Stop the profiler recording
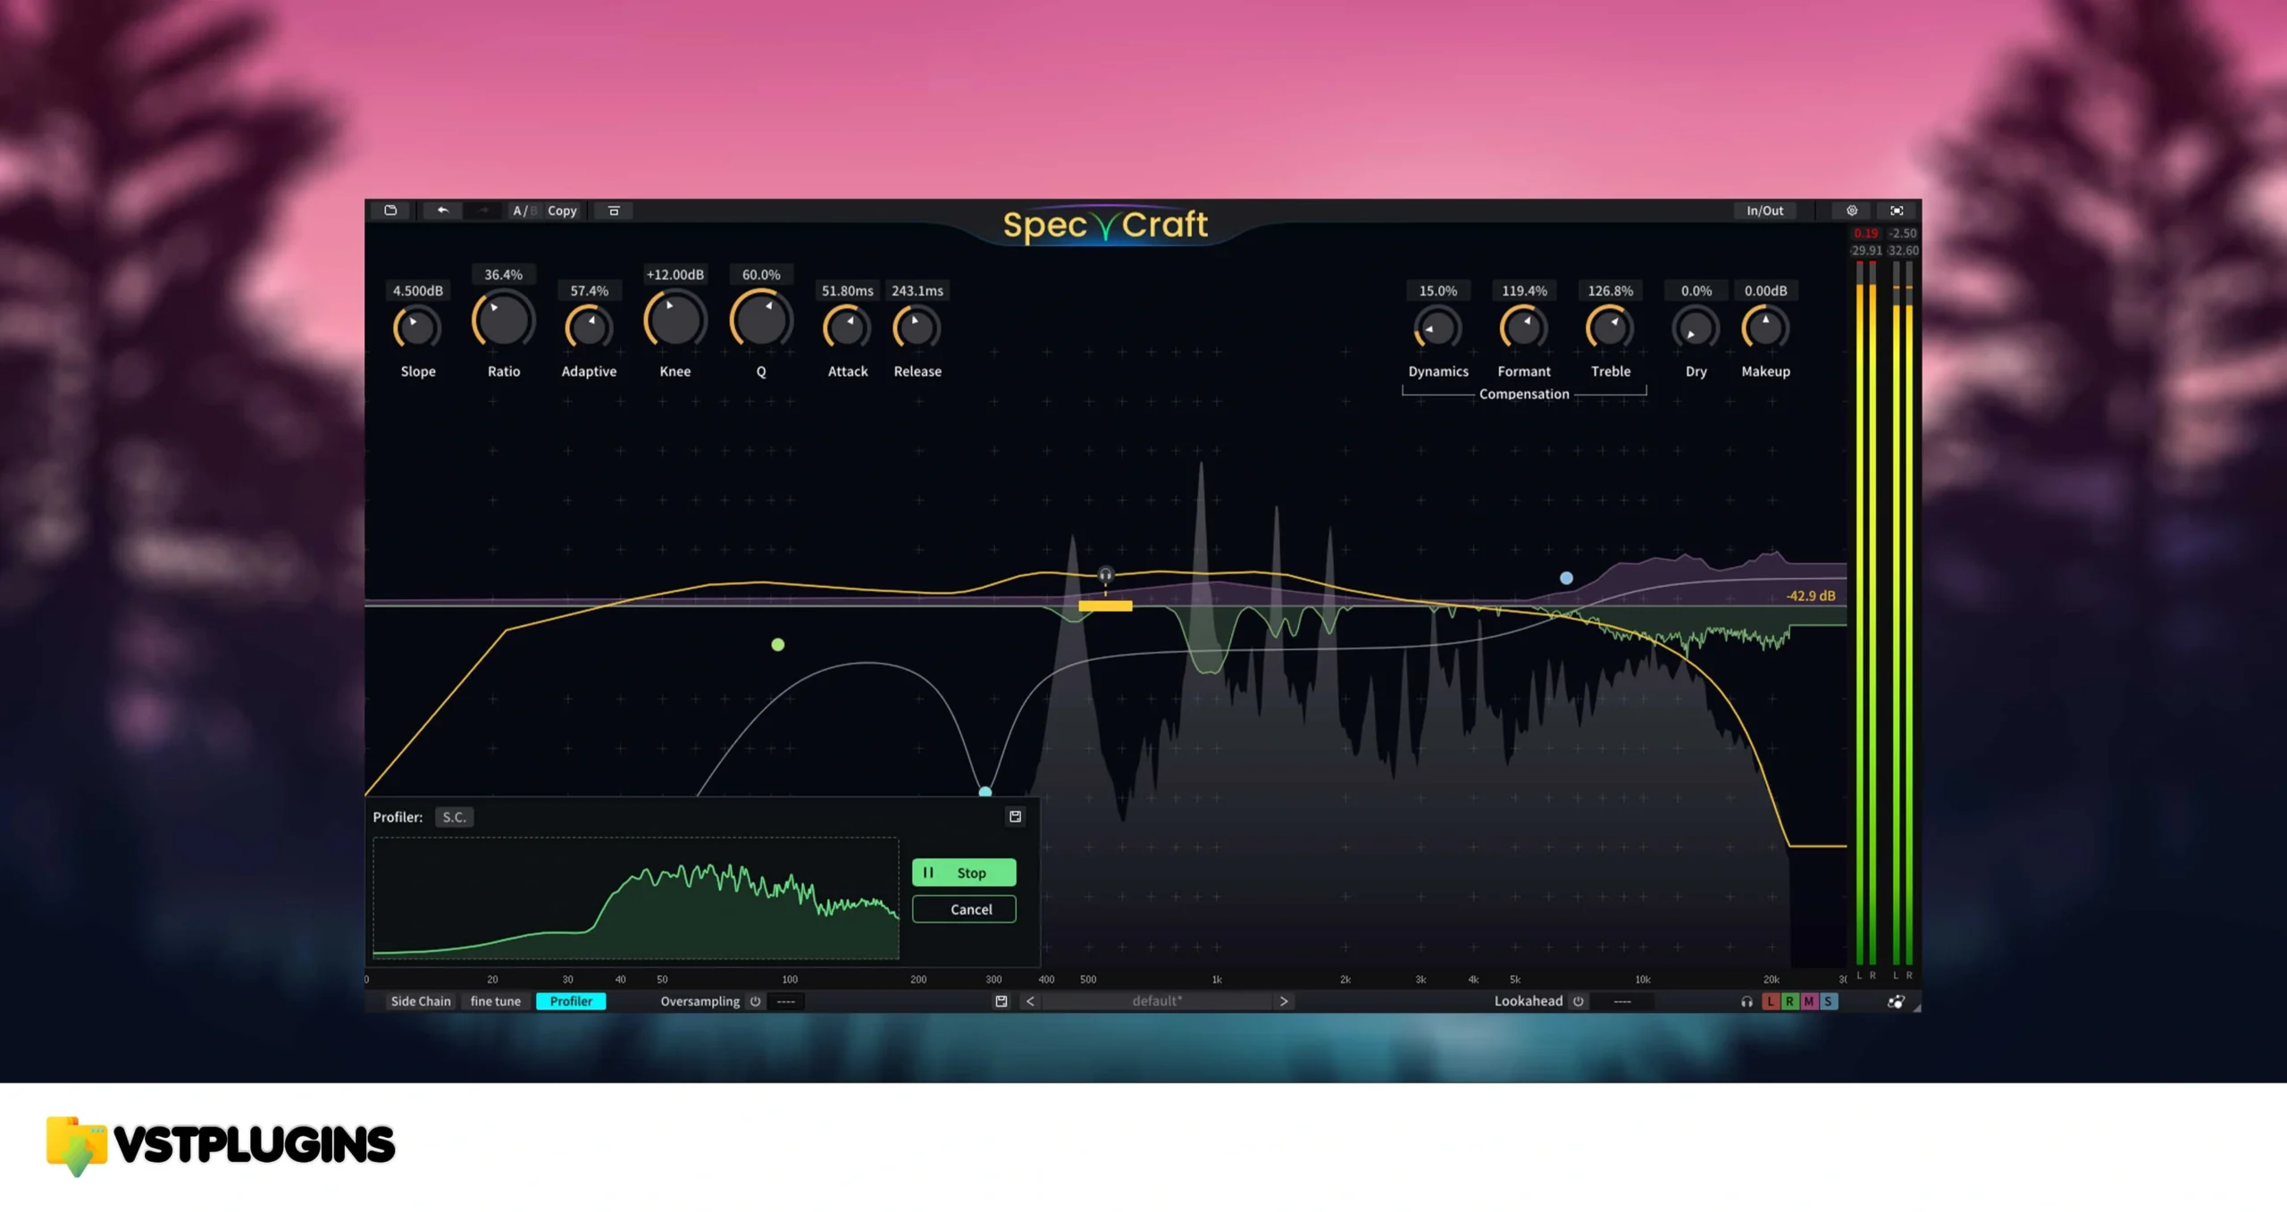The height and width of the screenshot is (1212, 2287). pyautogui.click(x=963, y=873)
